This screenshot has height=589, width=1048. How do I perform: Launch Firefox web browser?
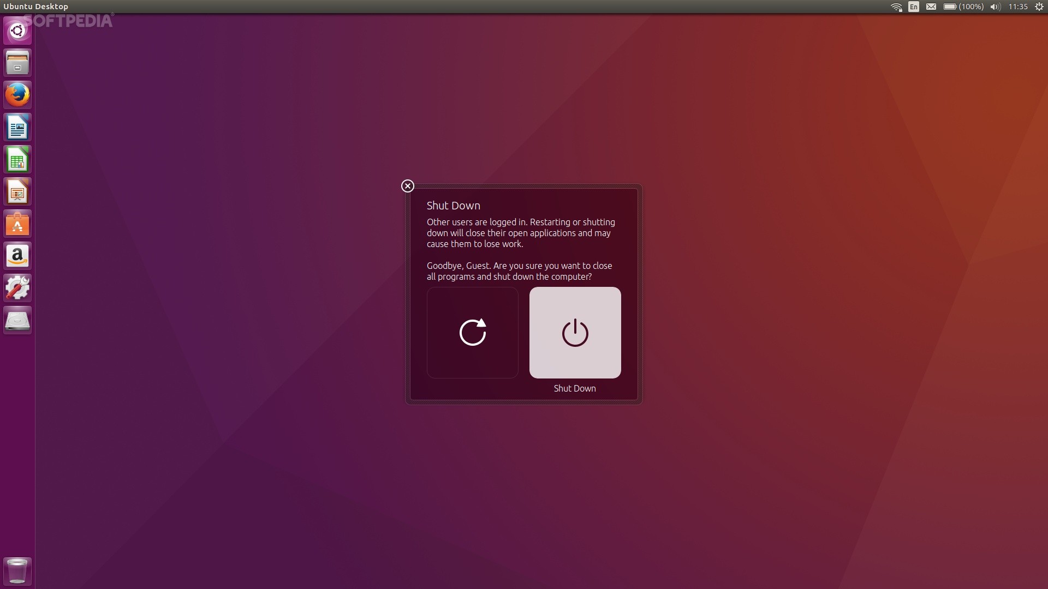[x=17, y=95]
